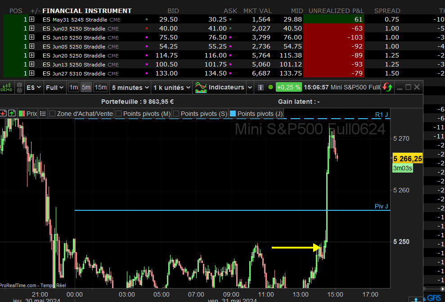Toggle the chart link chain icon
The image size is (445, 302).
coord(20,87)
